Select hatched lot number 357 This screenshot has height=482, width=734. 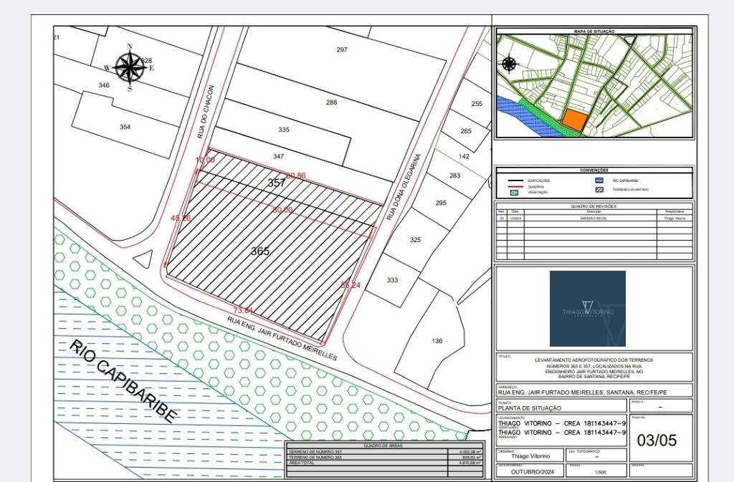click(277, 183)
